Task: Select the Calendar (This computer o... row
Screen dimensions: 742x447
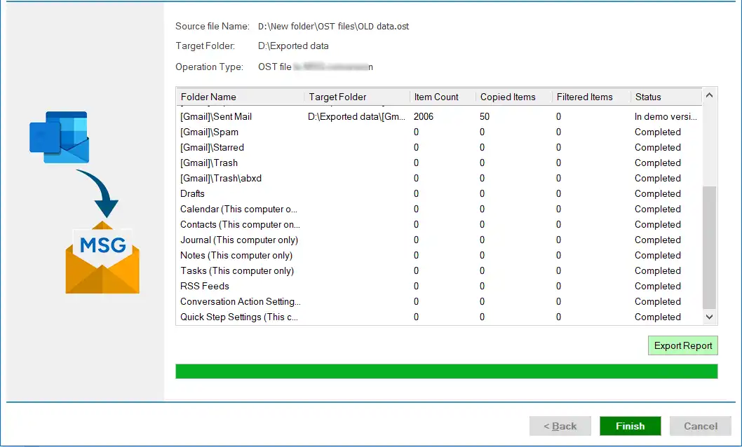Action: (x=439, y=209)
